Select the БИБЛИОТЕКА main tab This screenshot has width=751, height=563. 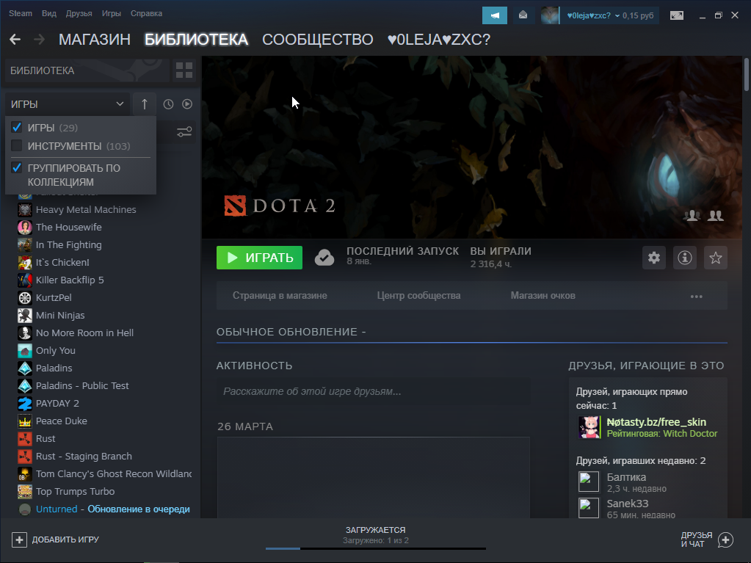pos(196,39)
